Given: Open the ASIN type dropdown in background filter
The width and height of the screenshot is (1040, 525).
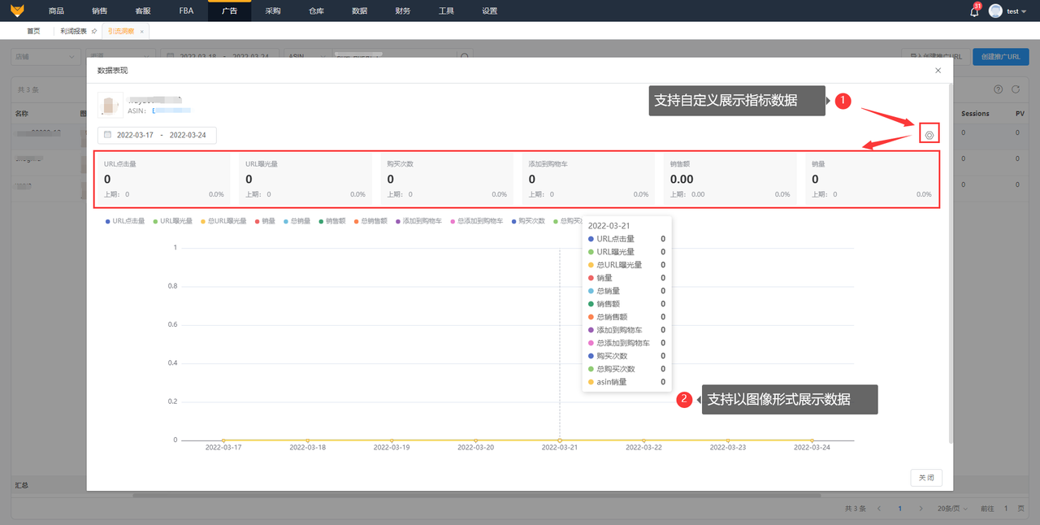Looking at the screenshot, I should 307,58.
